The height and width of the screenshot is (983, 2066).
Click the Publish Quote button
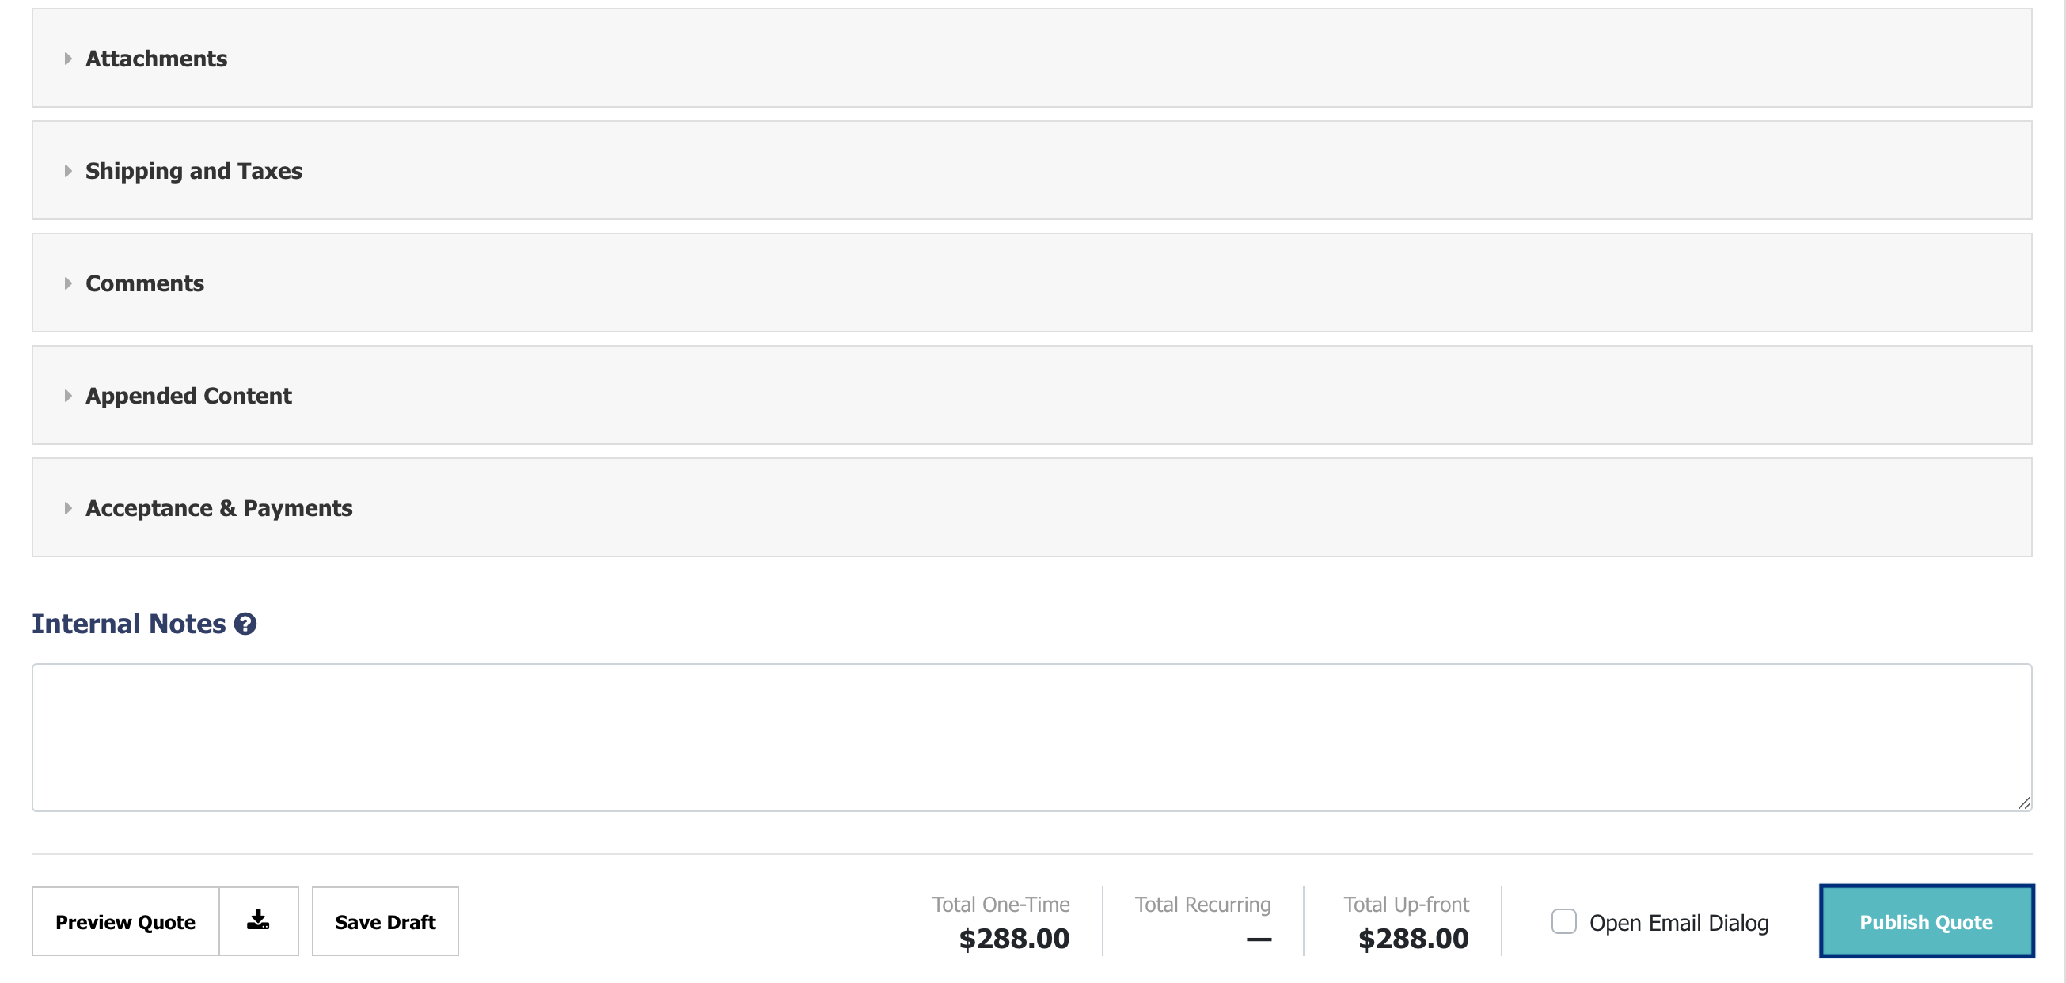click(x=1926, y=921)
